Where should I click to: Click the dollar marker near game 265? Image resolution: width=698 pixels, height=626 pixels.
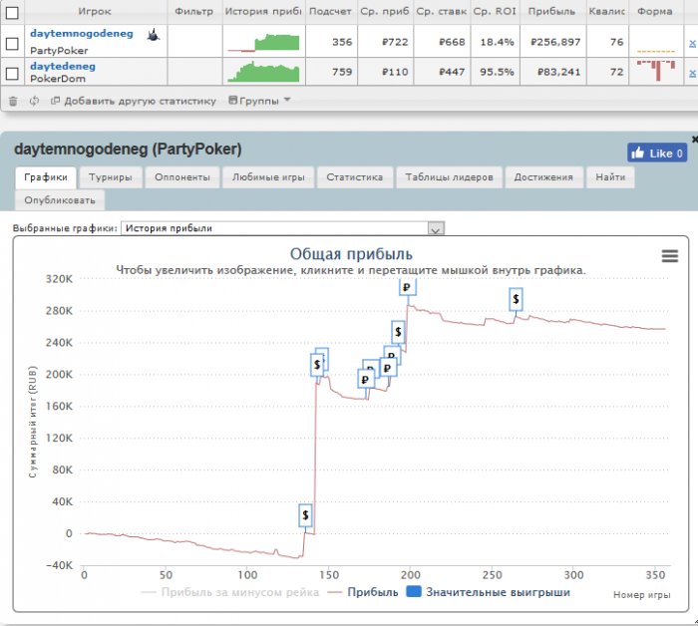[516, 299]
